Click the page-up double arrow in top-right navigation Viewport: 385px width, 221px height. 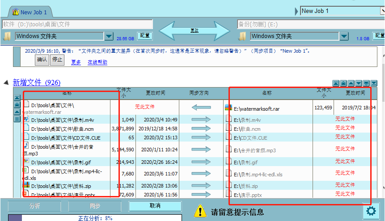tap(343, 83)
